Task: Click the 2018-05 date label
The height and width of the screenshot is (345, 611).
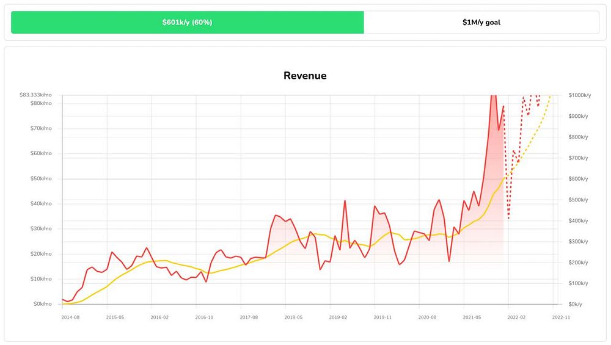Action: [293, 318]
